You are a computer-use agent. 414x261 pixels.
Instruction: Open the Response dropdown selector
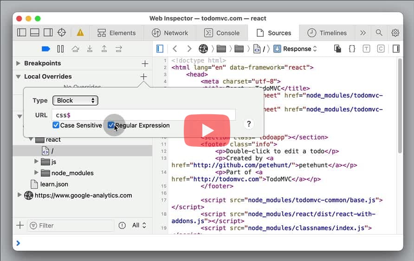tap(295, 49)
